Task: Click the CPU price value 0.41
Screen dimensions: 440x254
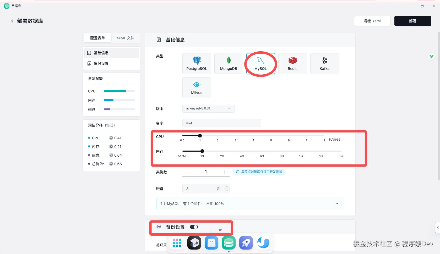Action: (118, 138)
